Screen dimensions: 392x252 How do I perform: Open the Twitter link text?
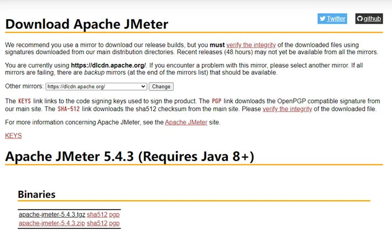point(336,19)
